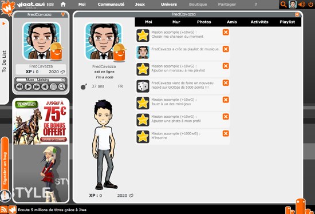Delete the 'M'inscrire' activity entry
Screen dimensions: 315x214
pos(226,133)
